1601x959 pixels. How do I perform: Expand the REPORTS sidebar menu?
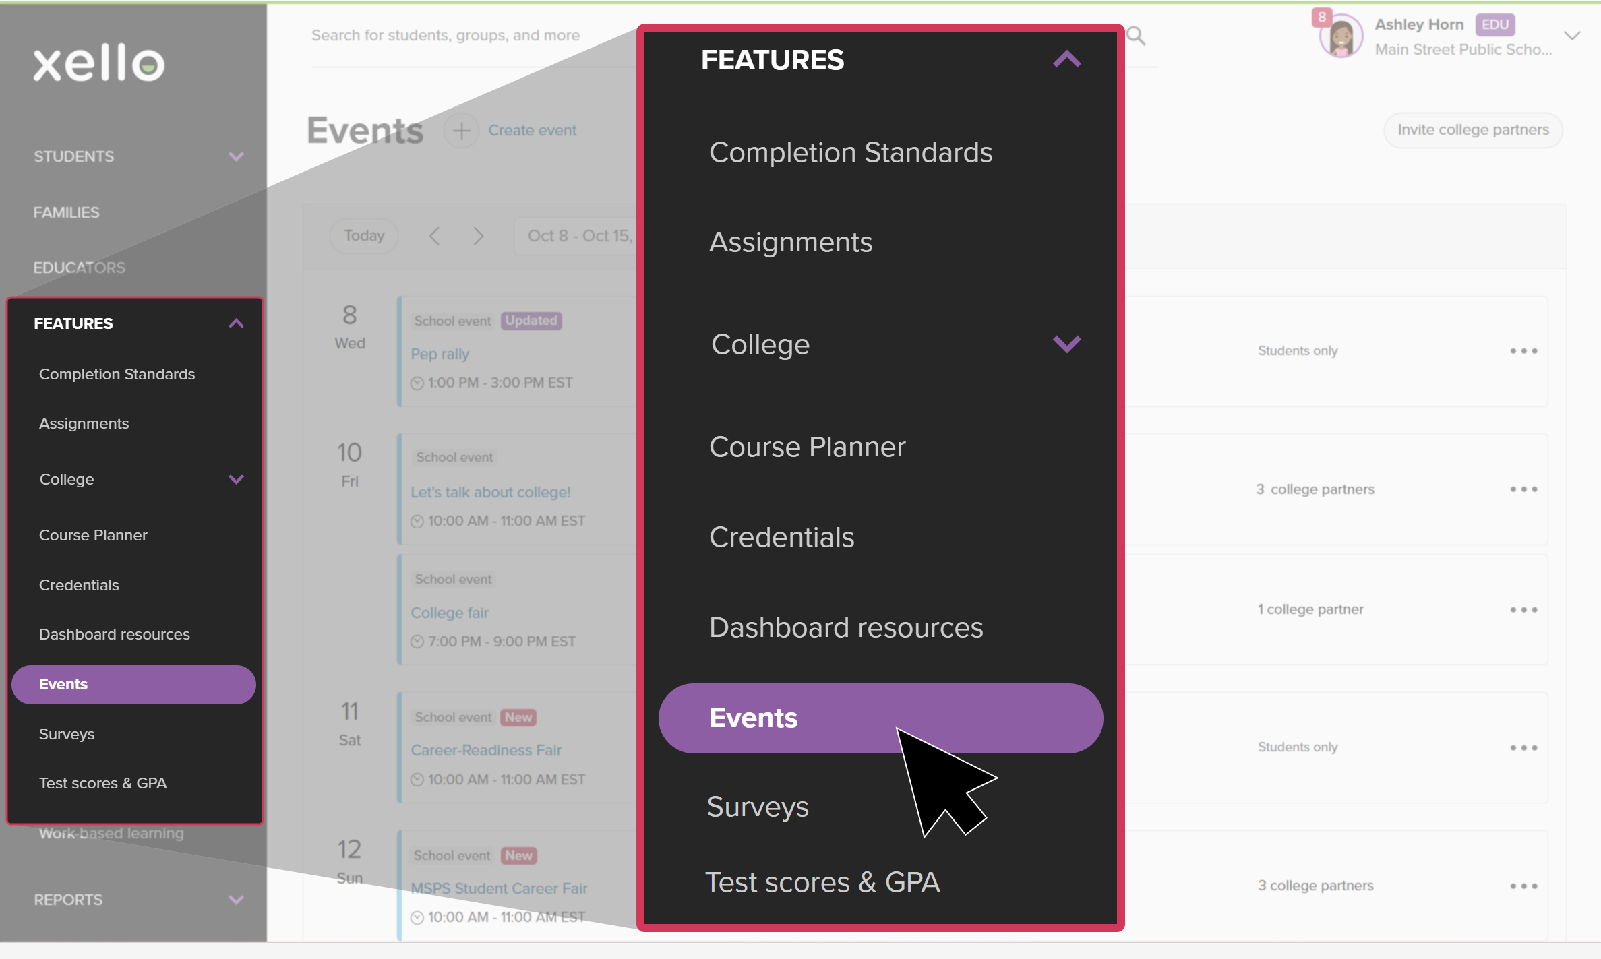tap(235, 900)
